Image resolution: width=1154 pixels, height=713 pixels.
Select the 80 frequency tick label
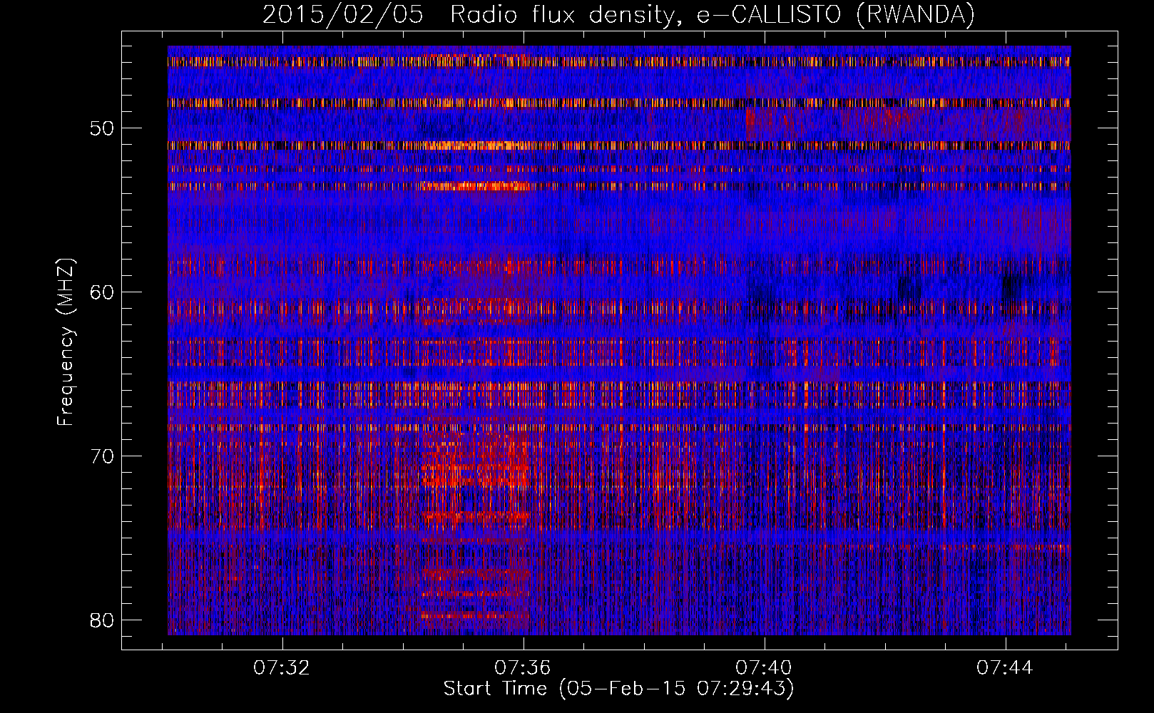[103, 620]
